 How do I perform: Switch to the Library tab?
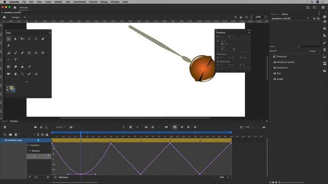[x=285, y=14]
